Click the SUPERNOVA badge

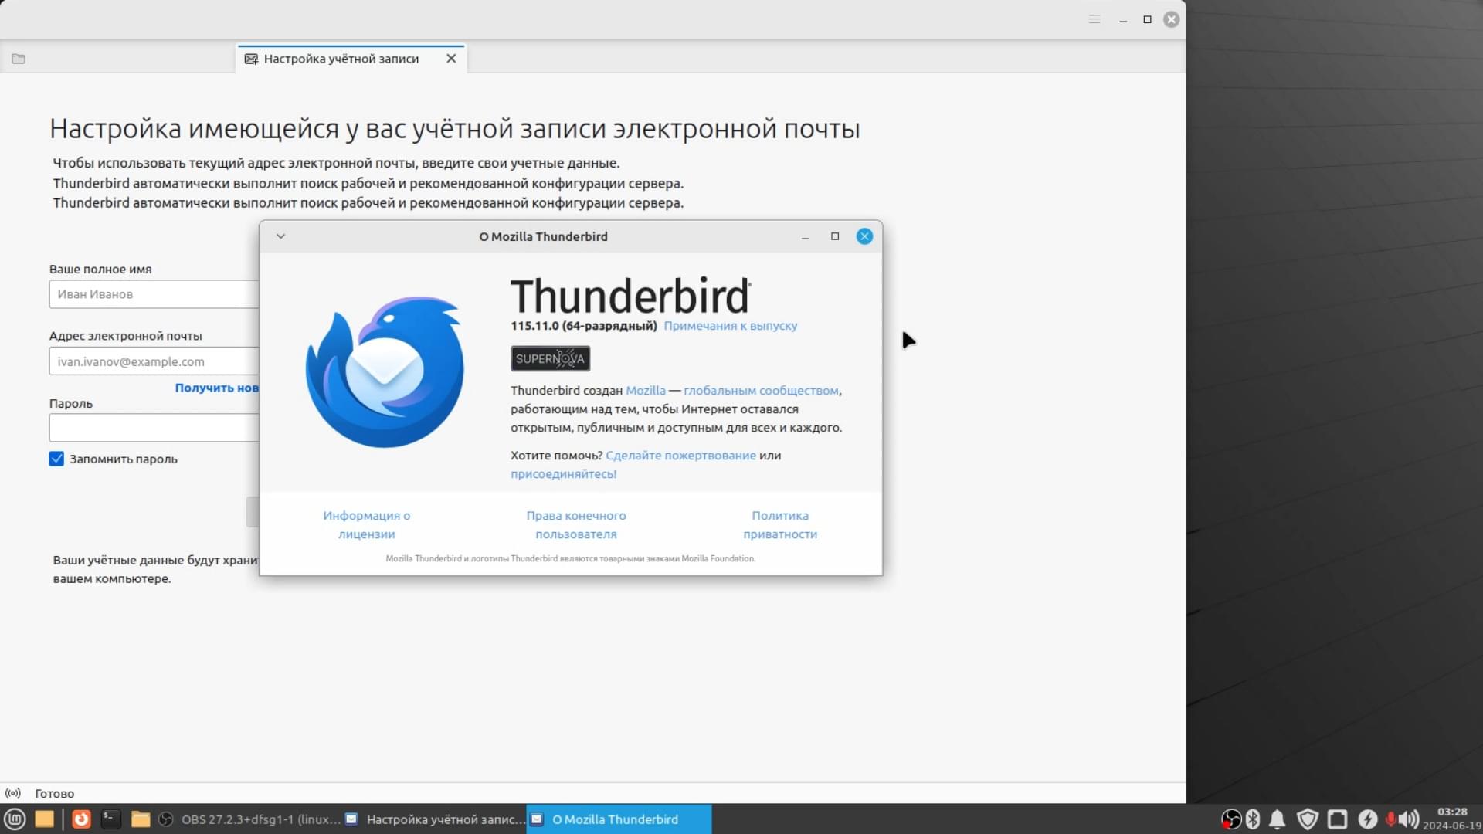pyautogui.click(x=550, y=358)
